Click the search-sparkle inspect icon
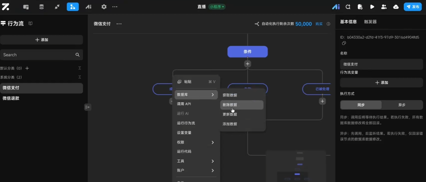 (348, 7)
